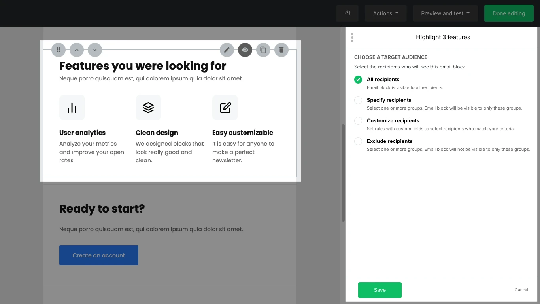Click the drag handle on the features block
Image resolution: width=540 pixels, height=304 pixels.
pos(59,50)
